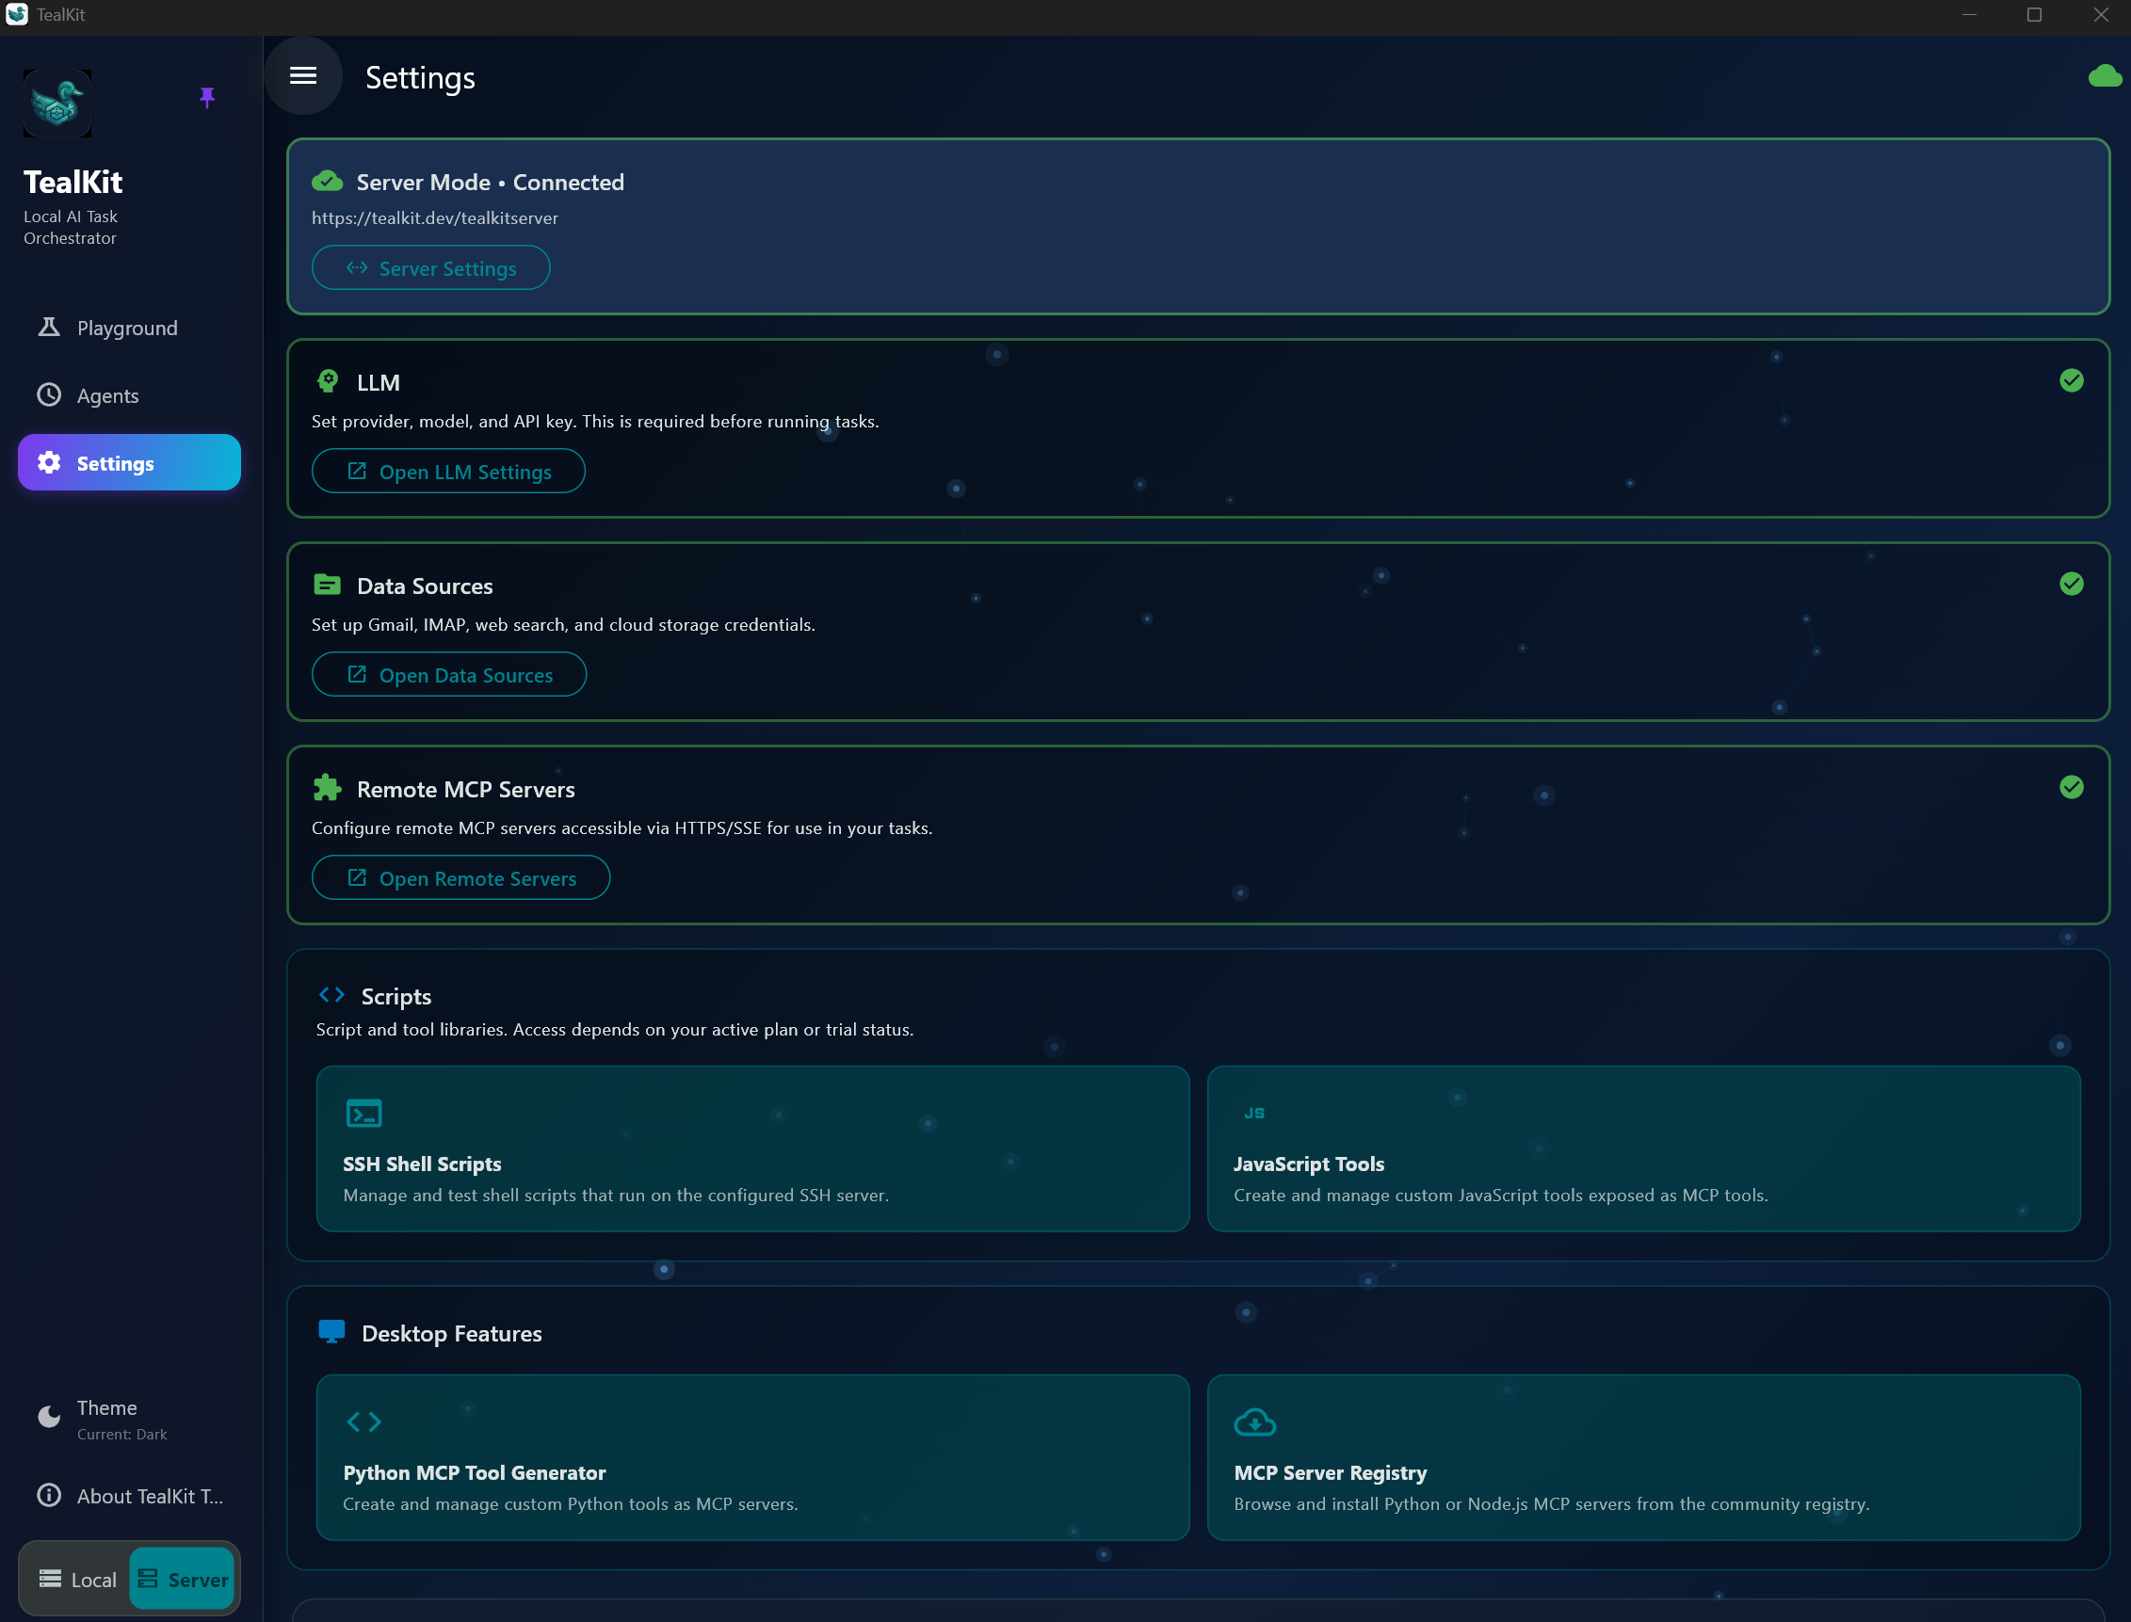Go to Playground in the sidebar
This screenshot has width=2131, height=1622.
click(129, 328)
